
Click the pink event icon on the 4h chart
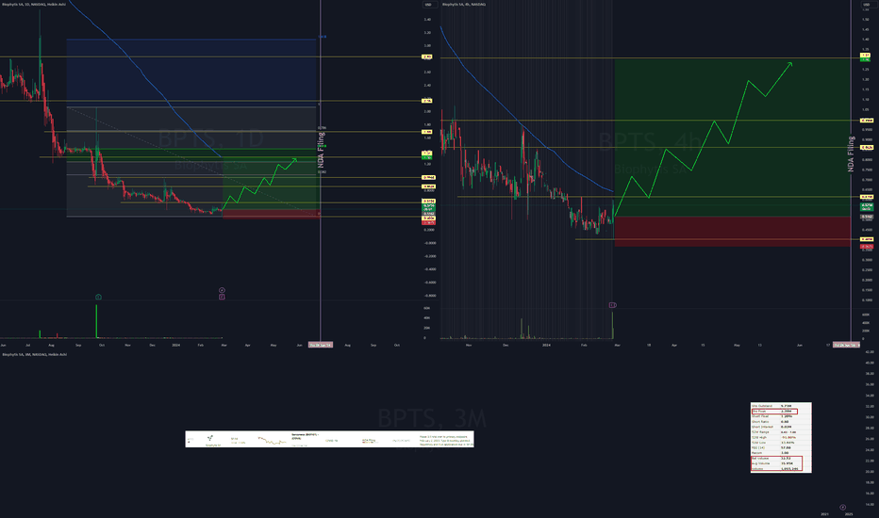pyautogui.click(x=613, y=305)
